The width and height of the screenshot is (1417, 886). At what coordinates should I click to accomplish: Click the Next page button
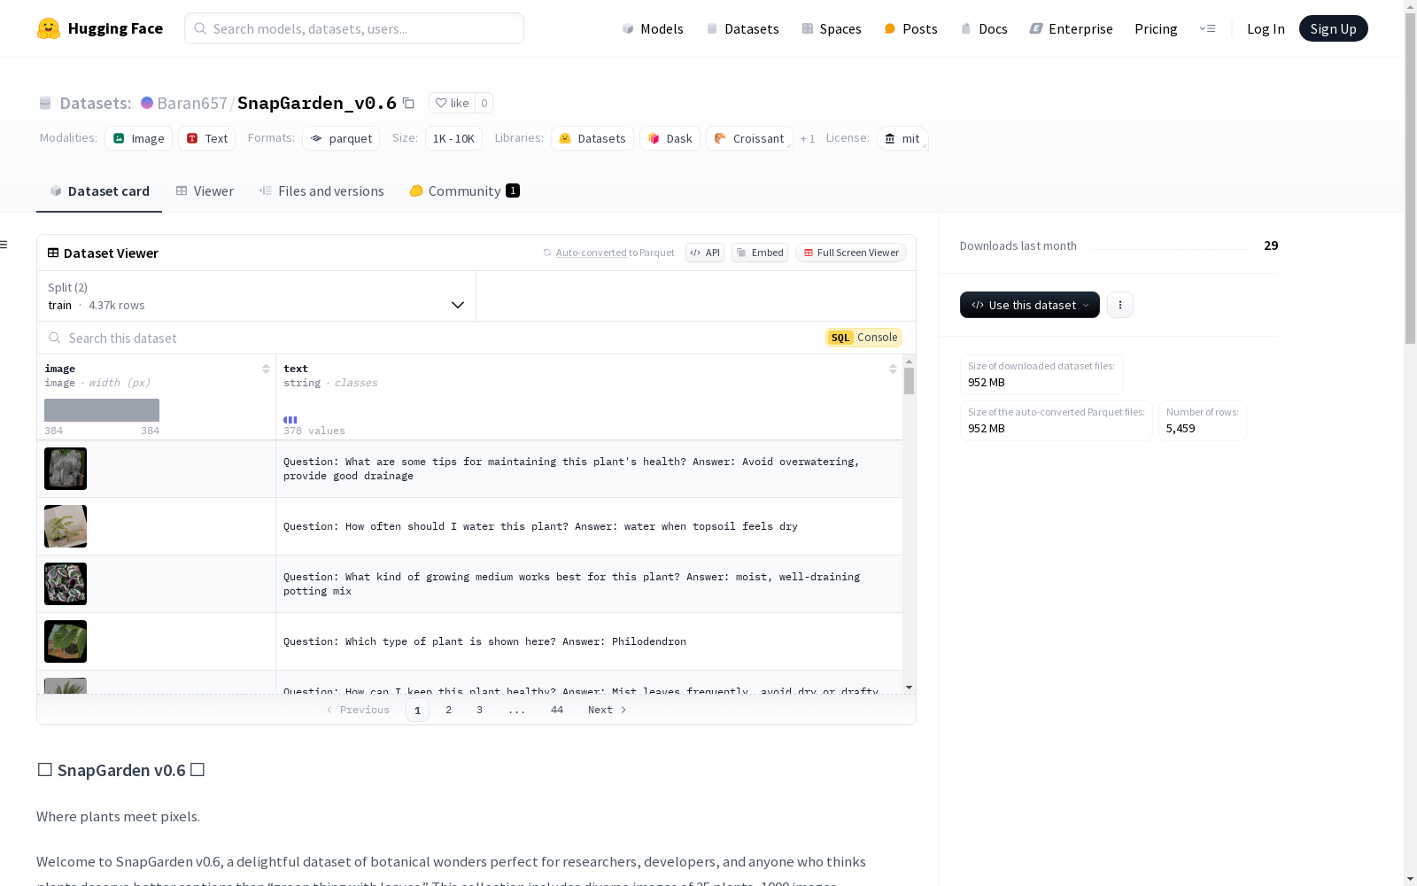click(x=608, y=710)
